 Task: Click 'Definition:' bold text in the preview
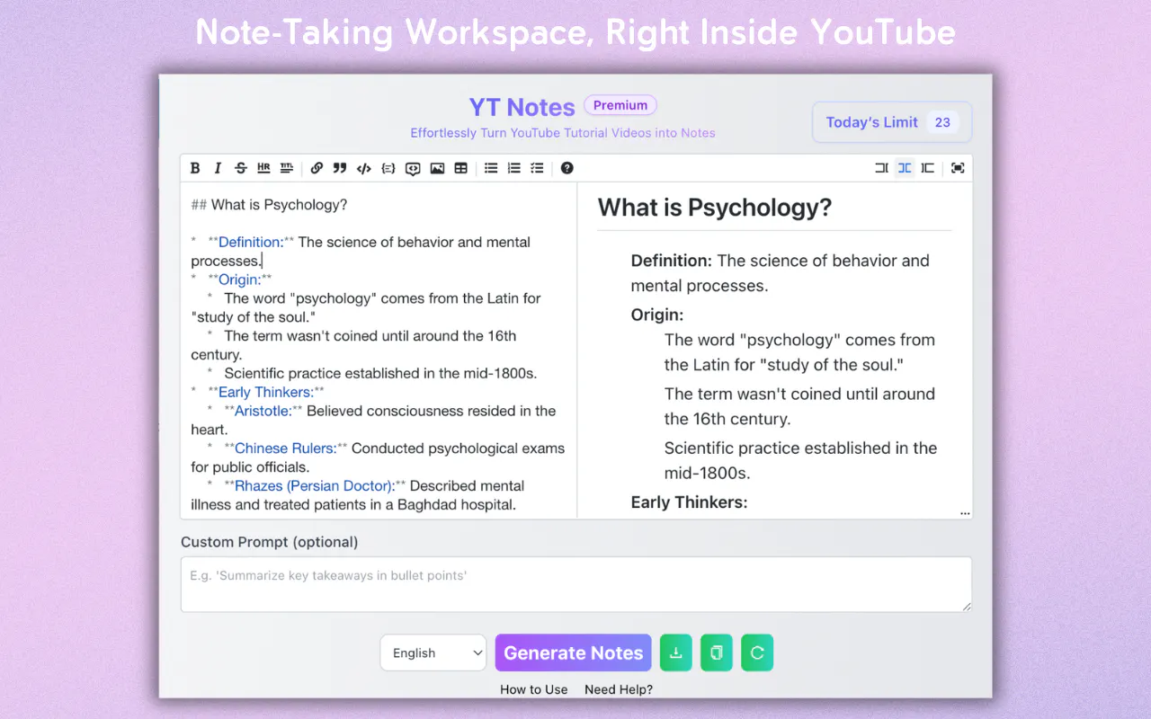[x=672, y=261]
